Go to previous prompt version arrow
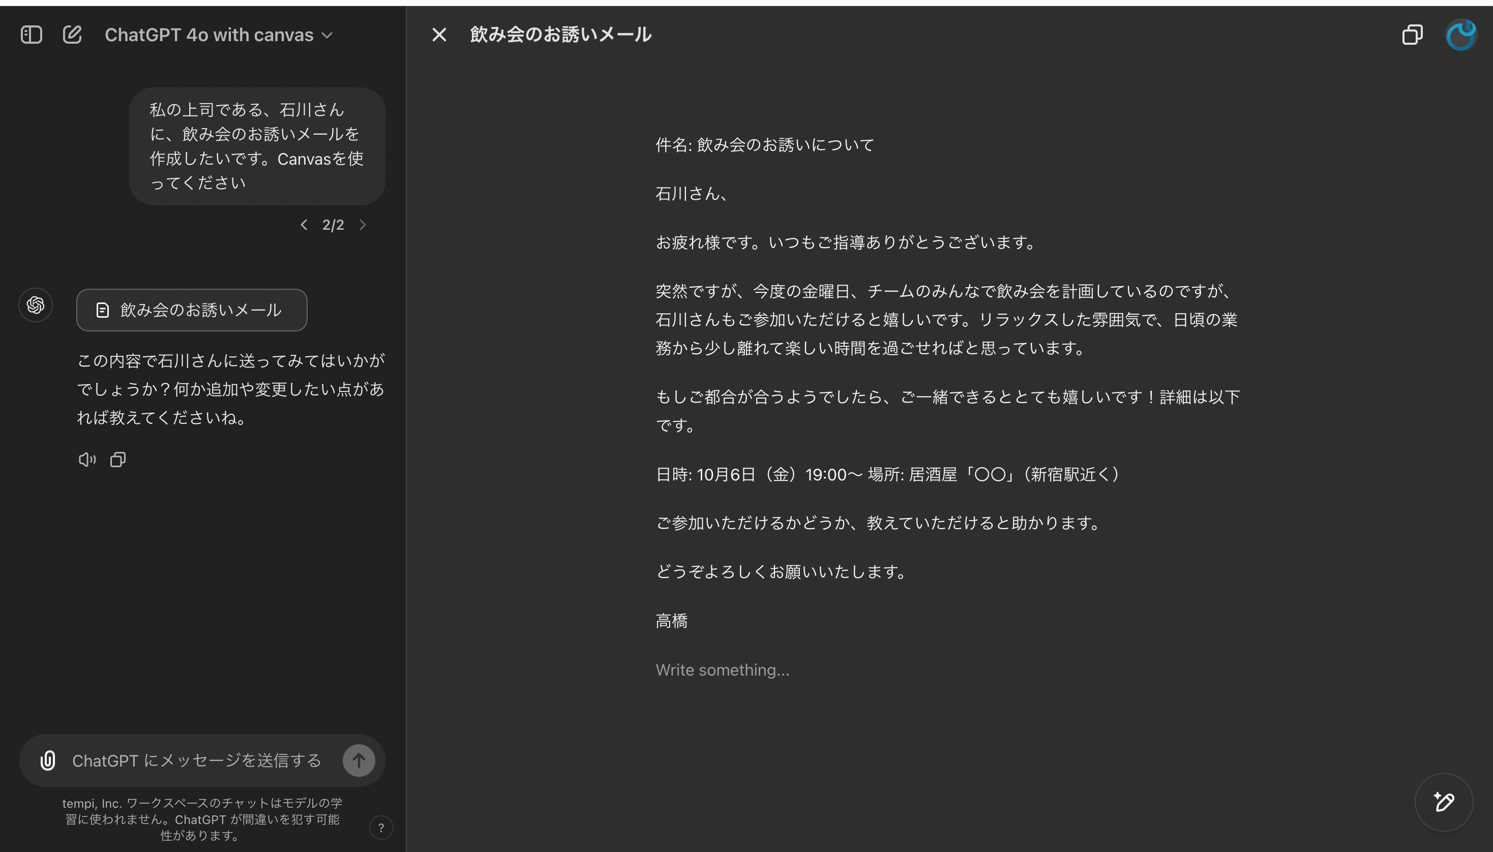The width and height of the screenshot is (1493, 852). (x=304, y=225)
